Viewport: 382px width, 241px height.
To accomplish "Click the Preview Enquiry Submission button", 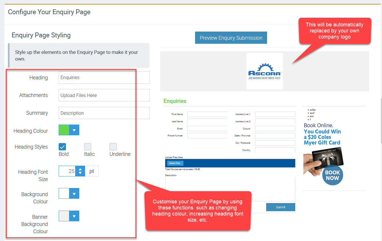I will [231, 38].
